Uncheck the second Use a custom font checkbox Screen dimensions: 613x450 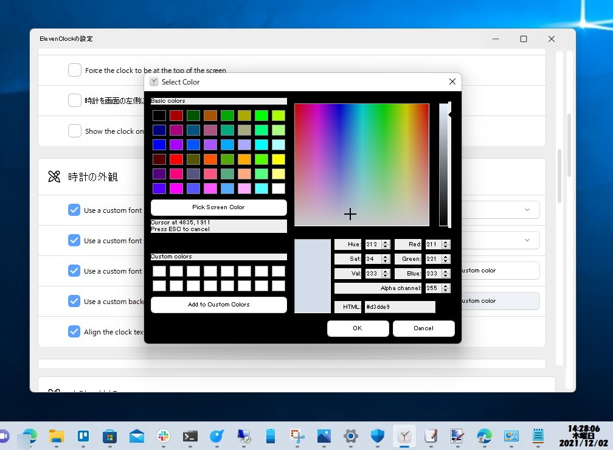coord(74,240)
